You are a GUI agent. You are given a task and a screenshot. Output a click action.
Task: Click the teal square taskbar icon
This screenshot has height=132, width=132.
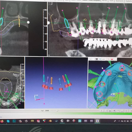tap(80, 121)
